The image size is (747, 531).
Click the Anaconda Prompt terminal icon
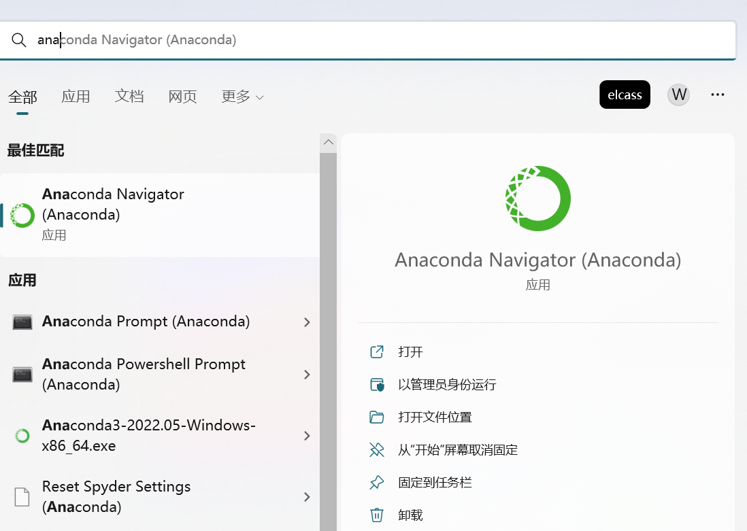(x=22, y=322)
